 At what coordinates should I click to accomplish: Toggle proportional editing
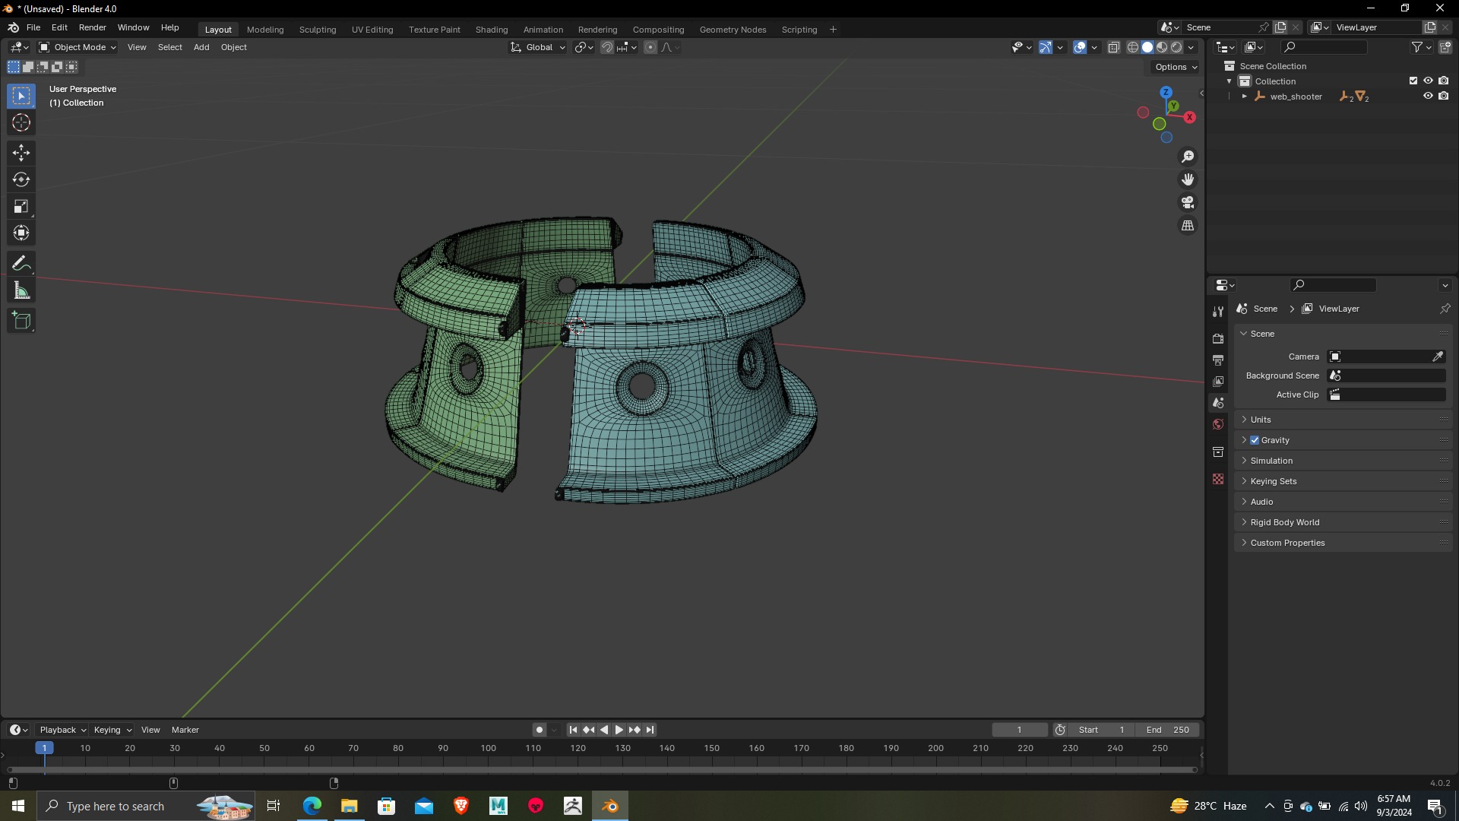pos(650,47)
